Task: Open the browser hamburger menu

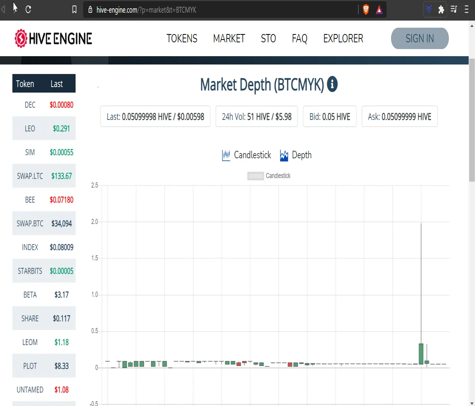Action: click(467, 9)
